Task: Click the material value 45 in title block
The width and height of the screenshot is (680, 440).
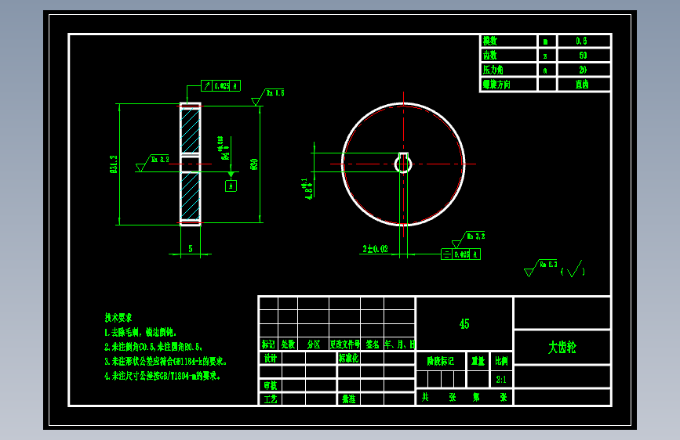Action: [x=464, y=323]
